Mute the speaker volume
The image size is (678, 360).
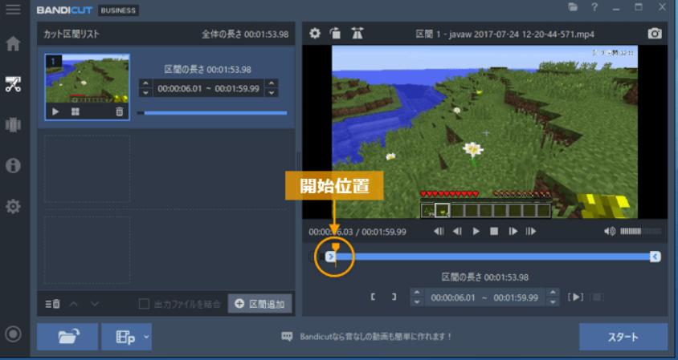610,232
